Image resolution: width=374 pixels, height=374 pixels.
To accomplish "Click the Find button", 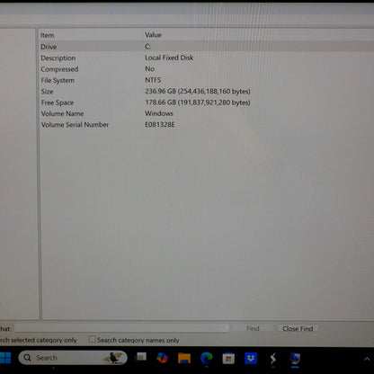I will 253,328.
